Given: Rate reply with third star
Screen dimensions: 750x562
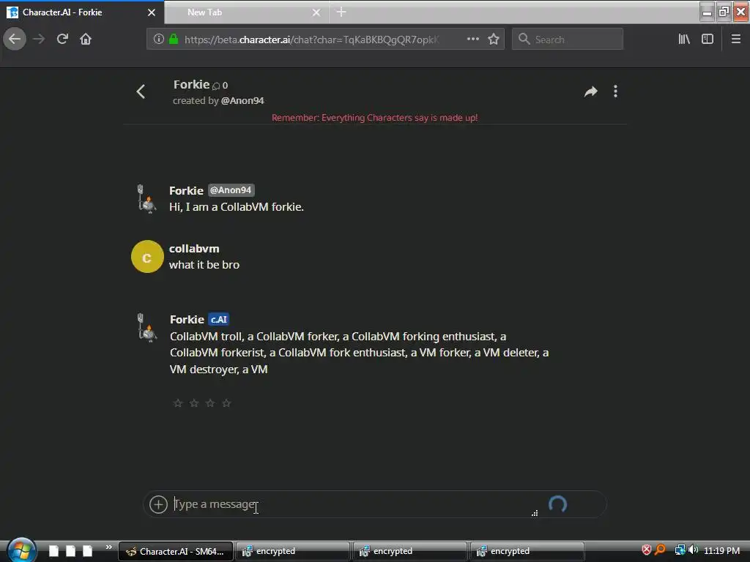Looking at the screenshot, I should tap(210, 403).
